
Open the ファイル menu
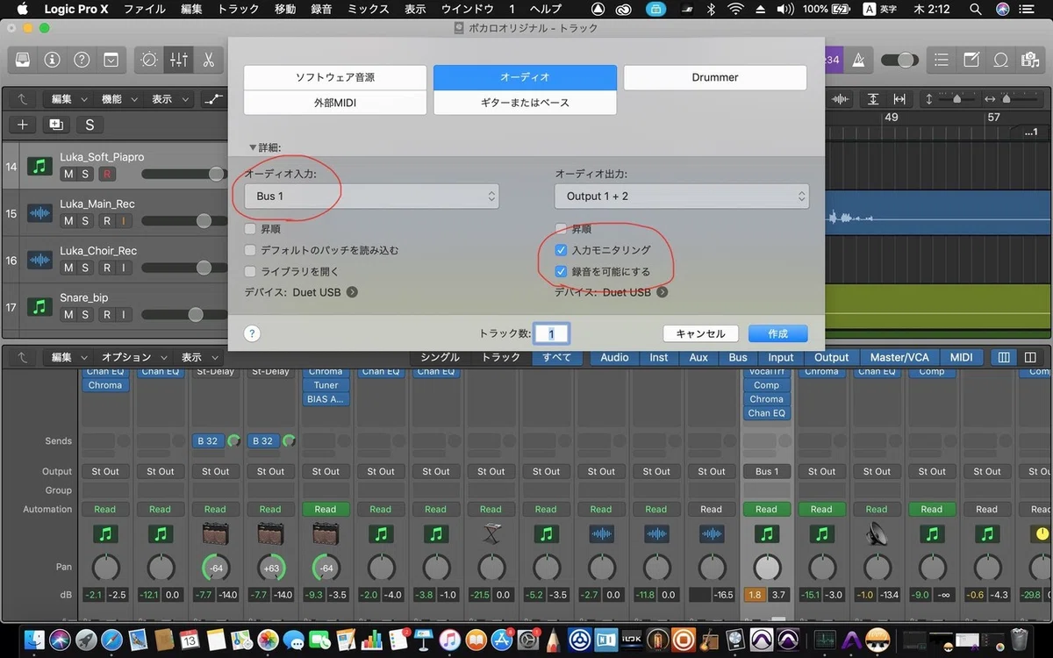(x=144, y=9)
